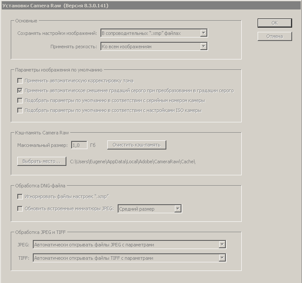
Task: Click the Обработка JPEG и TIFF group label
Action: tap(40, 232)
